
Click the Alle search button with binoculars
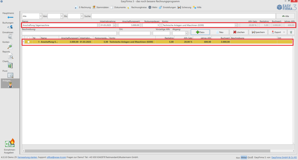pos(285,16)
